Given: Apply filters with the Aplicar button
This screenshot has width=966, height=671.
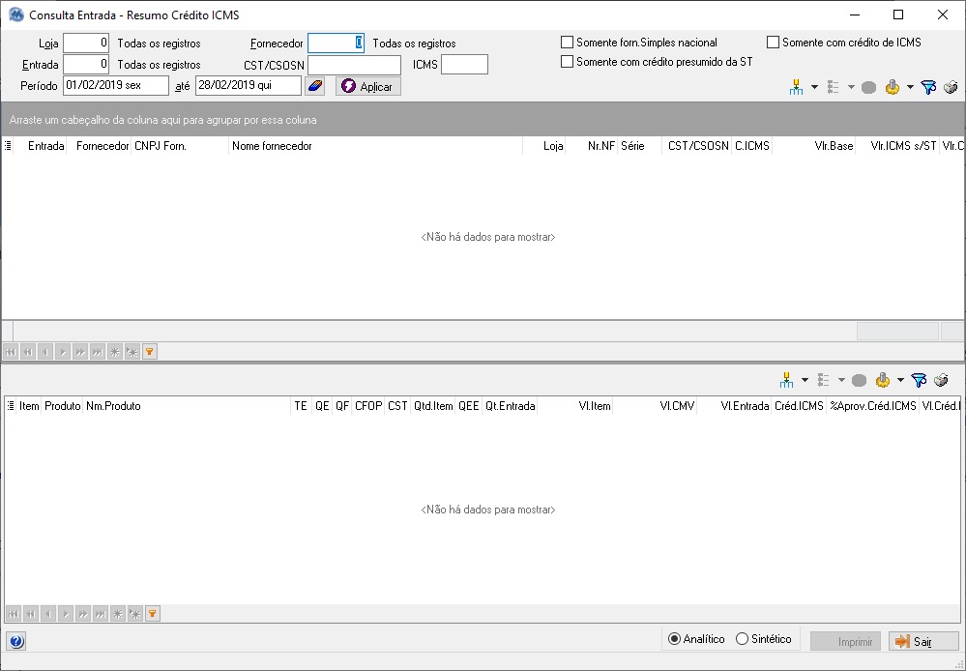Looking at the screenshot, I should 368,86.
